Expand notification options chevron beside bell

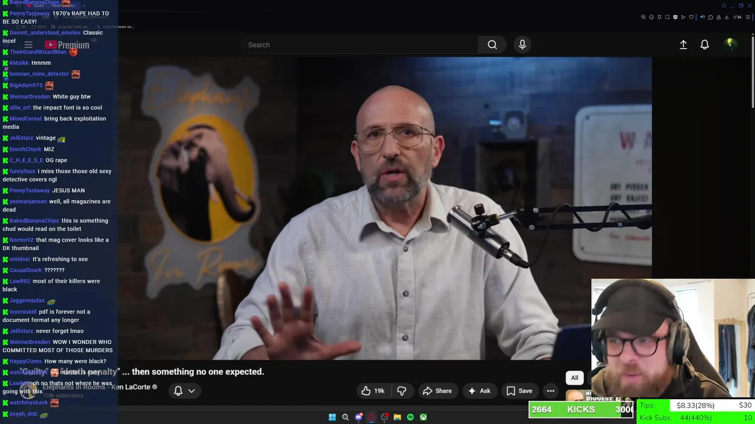point(191,390)
